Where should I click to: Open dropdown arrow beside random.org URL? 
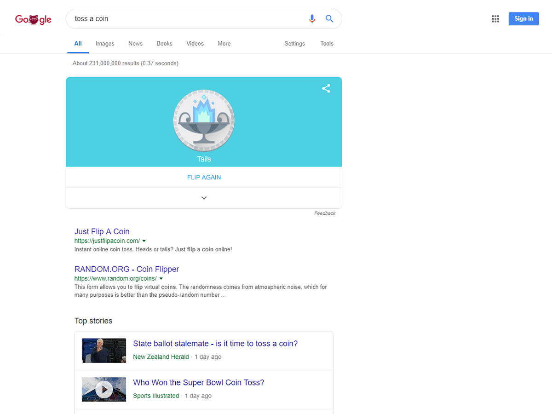tap(161, 279)
